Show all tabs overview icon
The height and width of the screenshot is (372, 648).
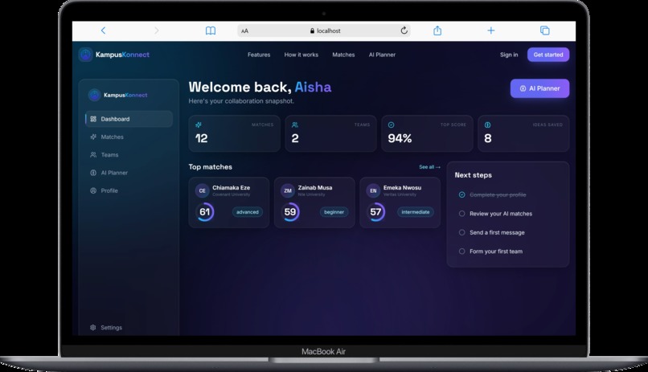click(544, 31)
